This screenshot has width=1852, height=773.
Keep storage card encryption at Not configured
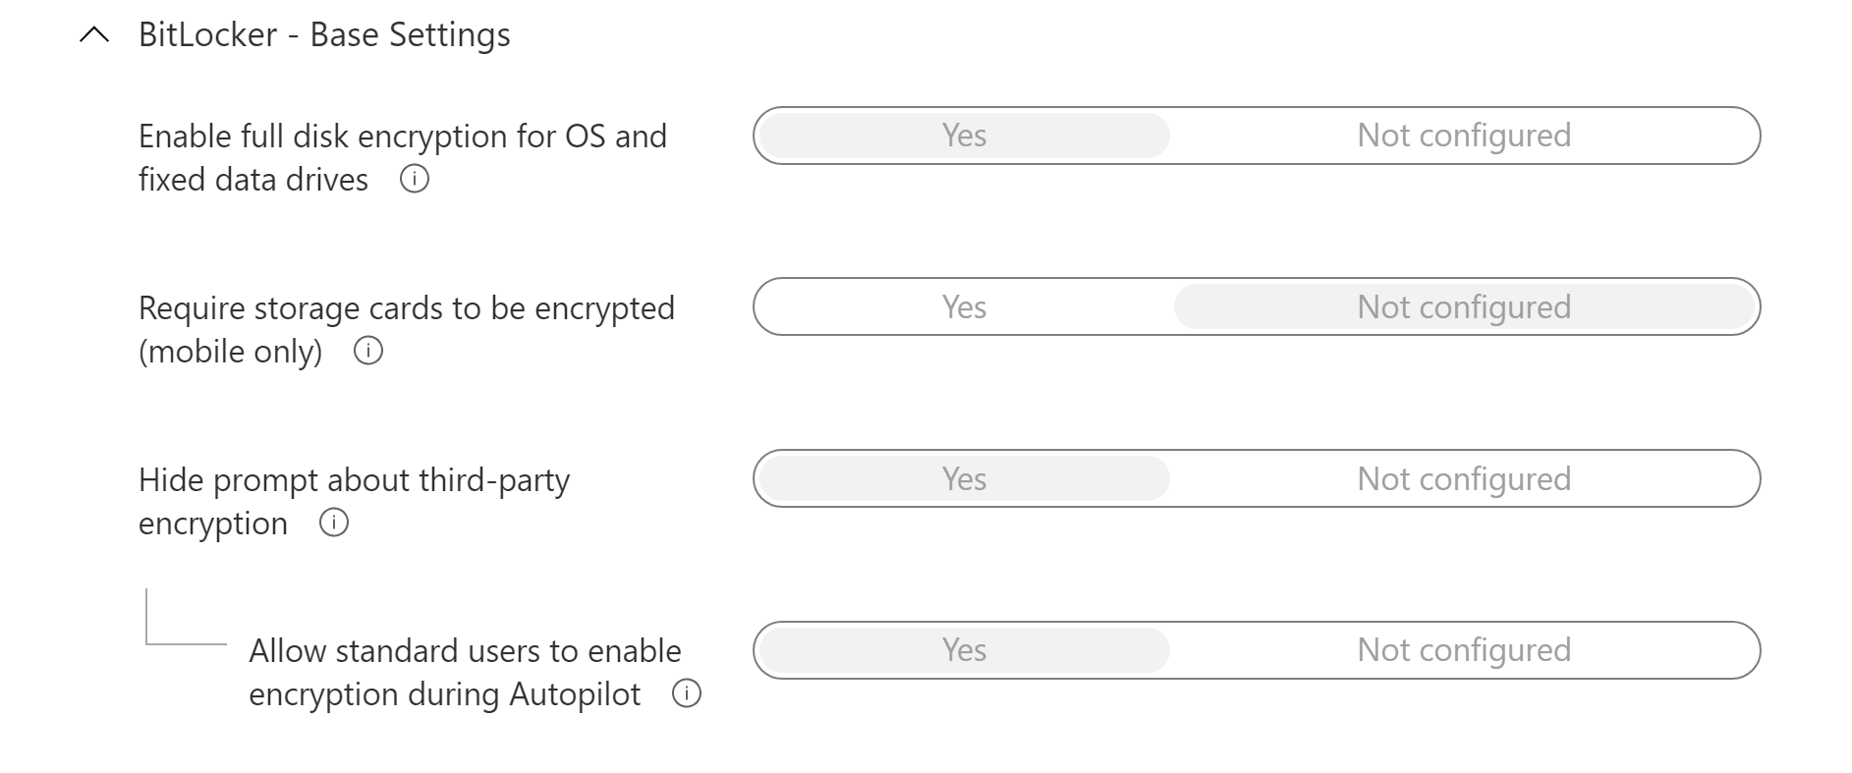1464,306
